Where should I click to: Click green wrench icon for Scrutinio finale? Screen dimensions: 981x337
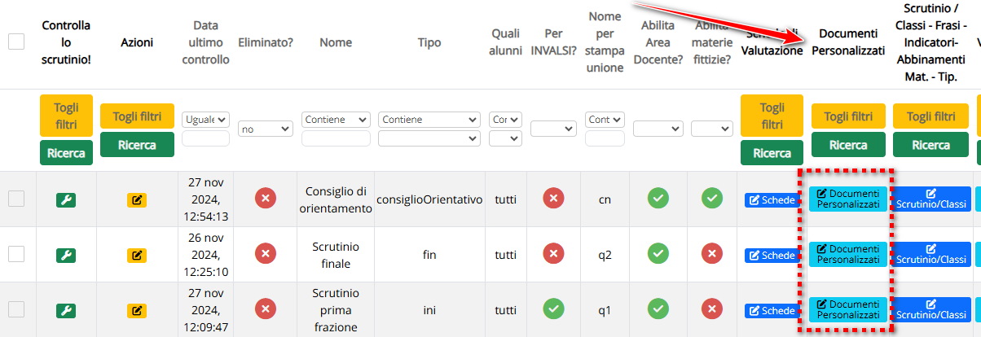click(x=66, y=255)
